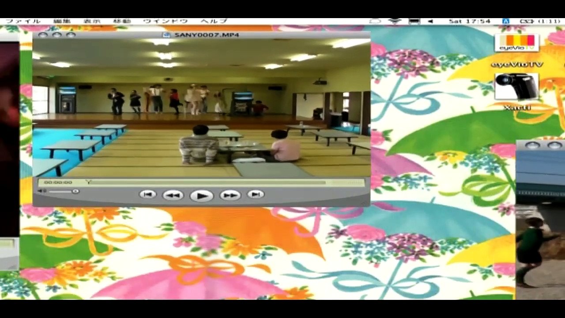This screenshot has height=318, width=565.
Task: Click the SANY0007.MP4 window title
Action: point(207,35)
